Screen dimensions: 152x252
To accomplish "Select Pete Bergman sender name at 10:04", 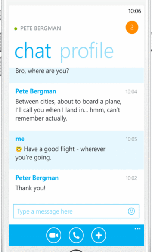I will pos(36,91).
